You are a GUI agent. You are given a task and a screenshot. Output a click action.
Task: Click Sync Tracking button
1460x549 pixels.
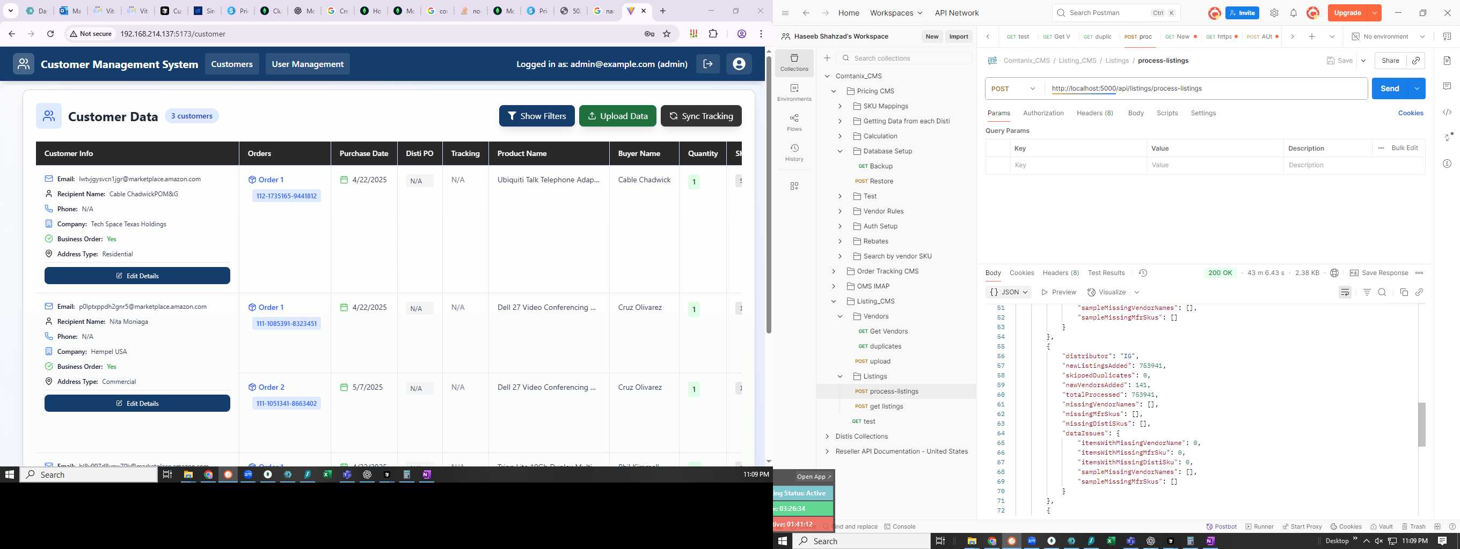click(701, 116)
